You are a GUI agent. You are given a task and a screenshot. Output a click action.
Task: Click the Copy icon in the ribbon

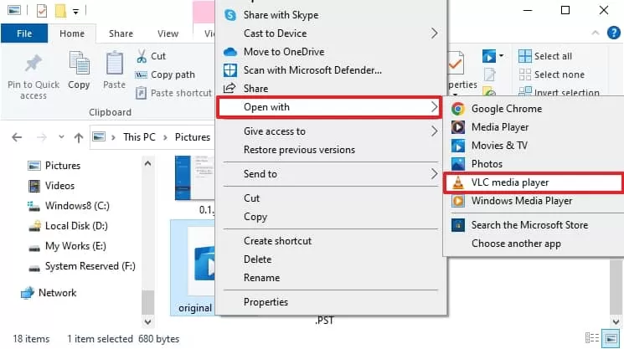(x=79, y=64)
